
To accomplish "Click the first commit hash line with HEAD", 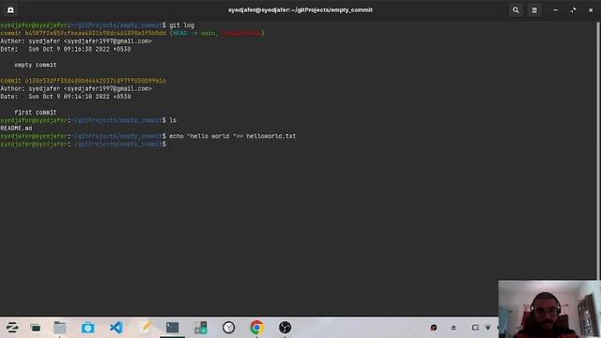I will click(x=132, y=34).
